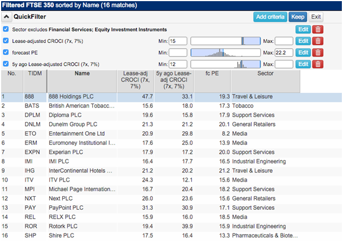Click the Pharmaceuticals & Biote... sector cell
The height and width of the screenshot is (246, 343).
point(265,236)
